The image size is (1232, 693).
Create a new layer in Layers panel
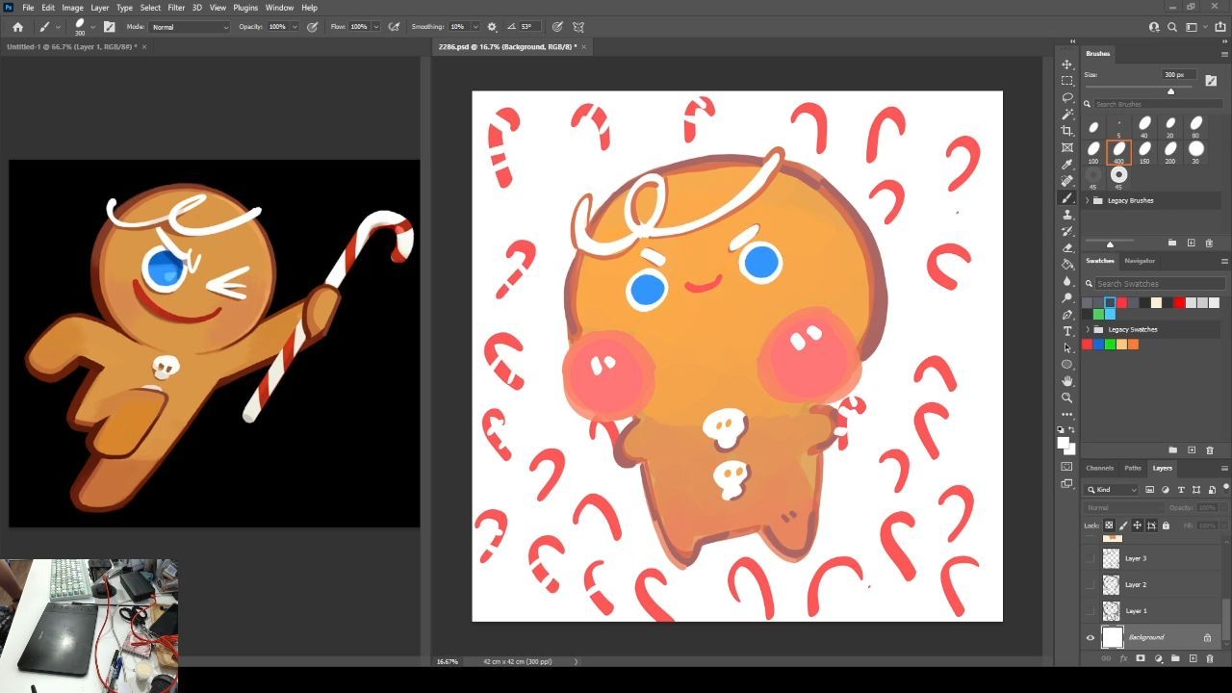[x=1193, y=658]
